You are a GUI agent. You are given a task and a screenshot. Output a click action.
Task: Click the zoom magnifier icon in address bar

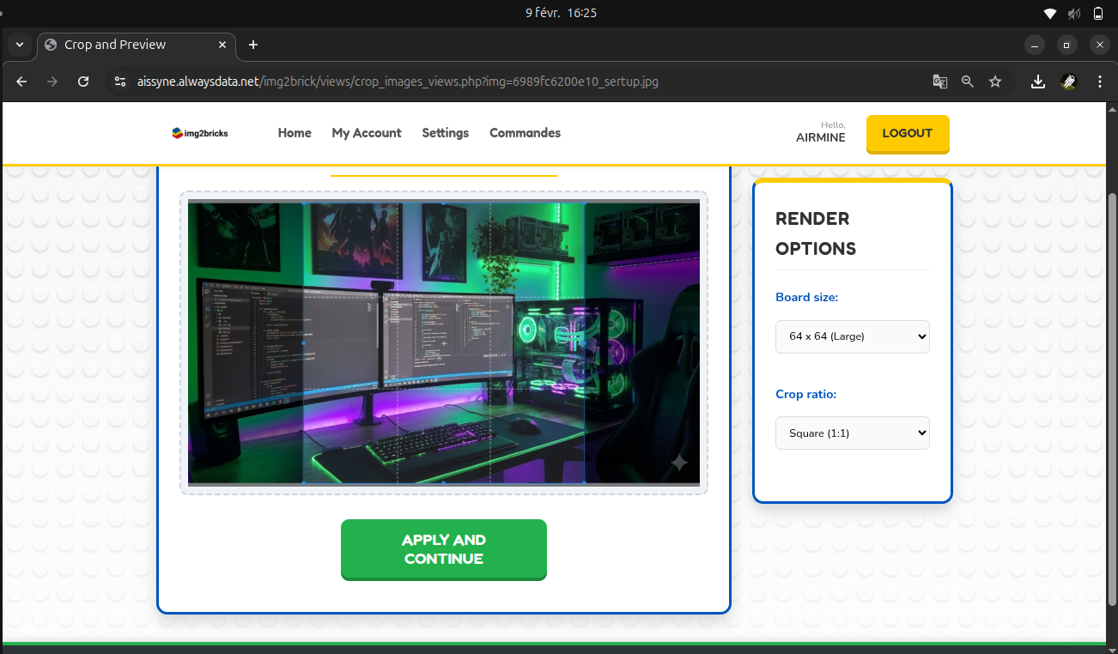968,82
